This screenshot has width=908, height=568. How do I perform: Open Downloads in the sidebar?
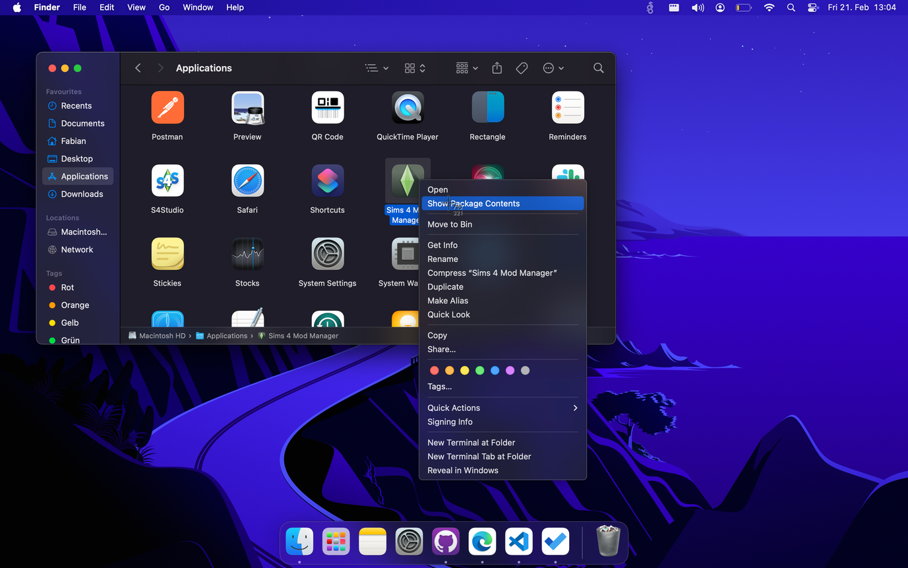[x=78, y=194]
